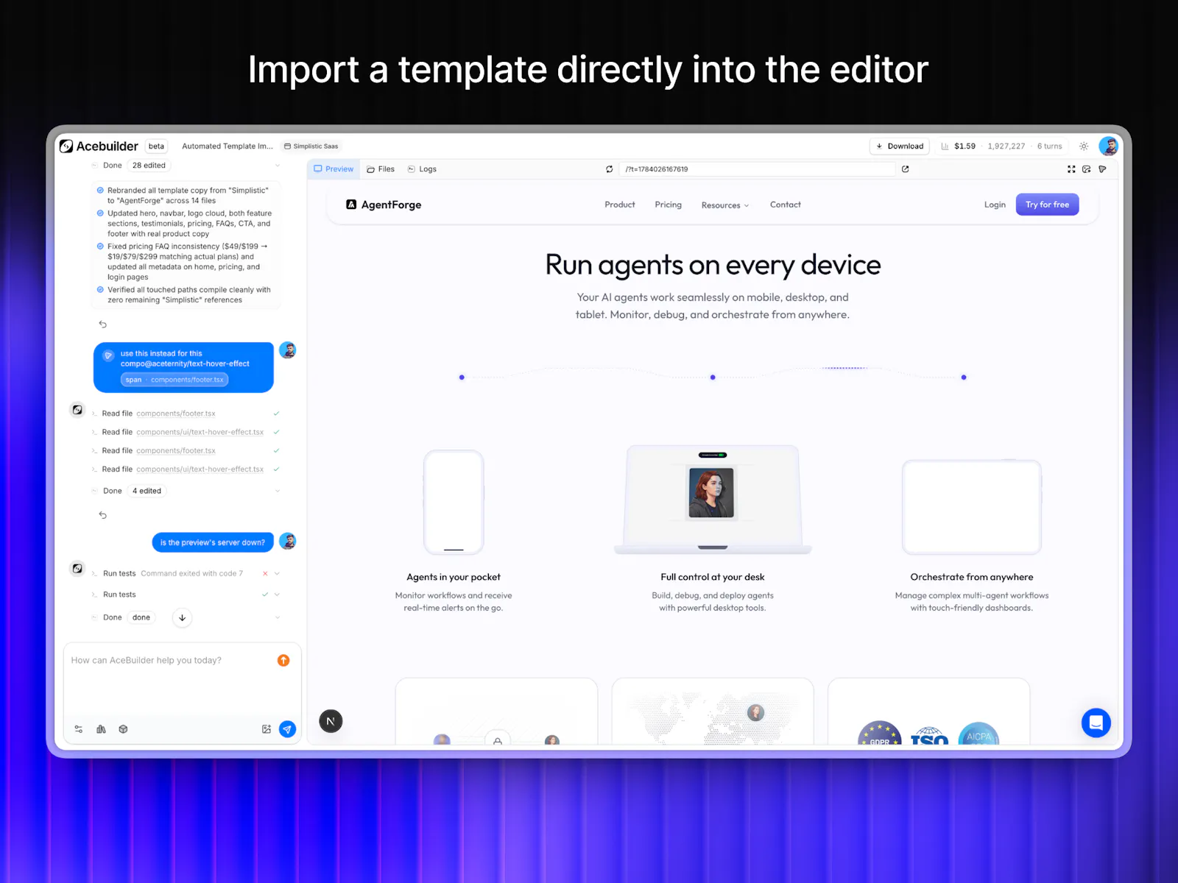Viewport: 1178px width, 883px height.
Task: Click the '6 turns' counter
Action: pyautogui.click(x=1049, y=146)
